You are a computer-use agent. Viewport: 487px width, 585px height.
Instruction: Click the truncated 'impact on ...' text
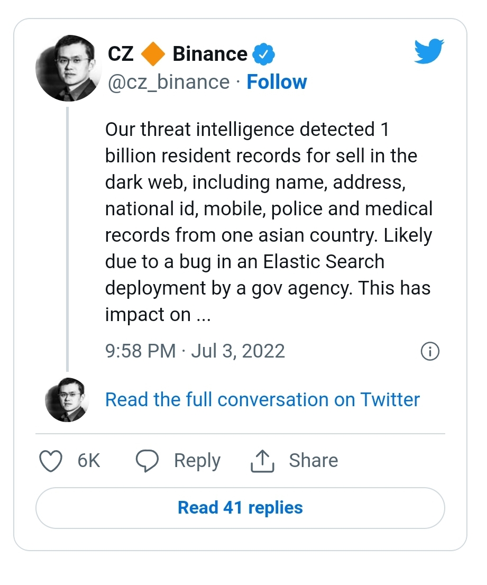[x=158, y=315]
